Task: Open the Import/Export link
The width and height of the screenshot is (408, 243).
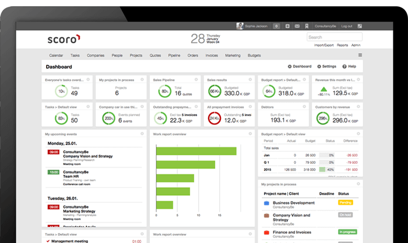Action: coord(323,45)
